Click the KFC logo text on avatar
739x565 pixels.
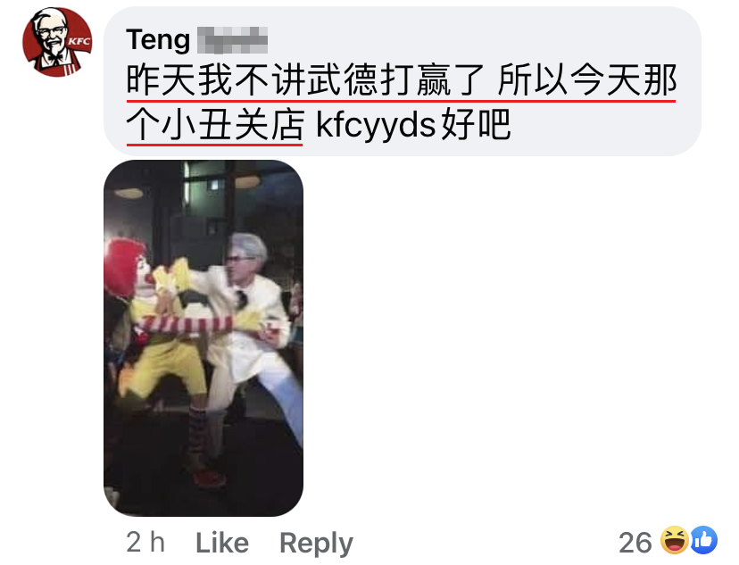click(x=79, y=41)
